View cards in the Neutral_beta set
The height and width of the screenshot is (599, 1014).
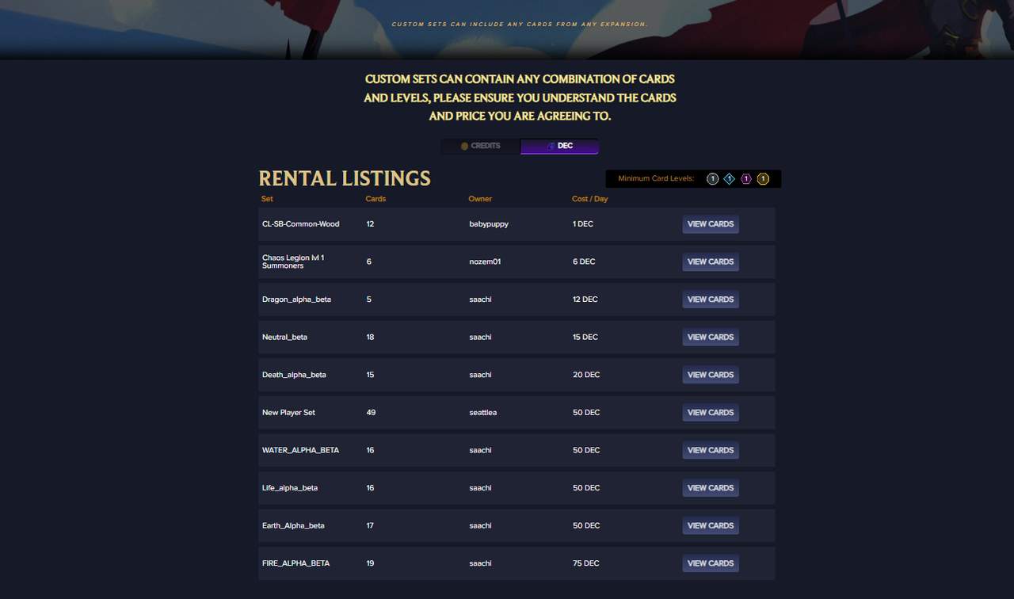710,338
